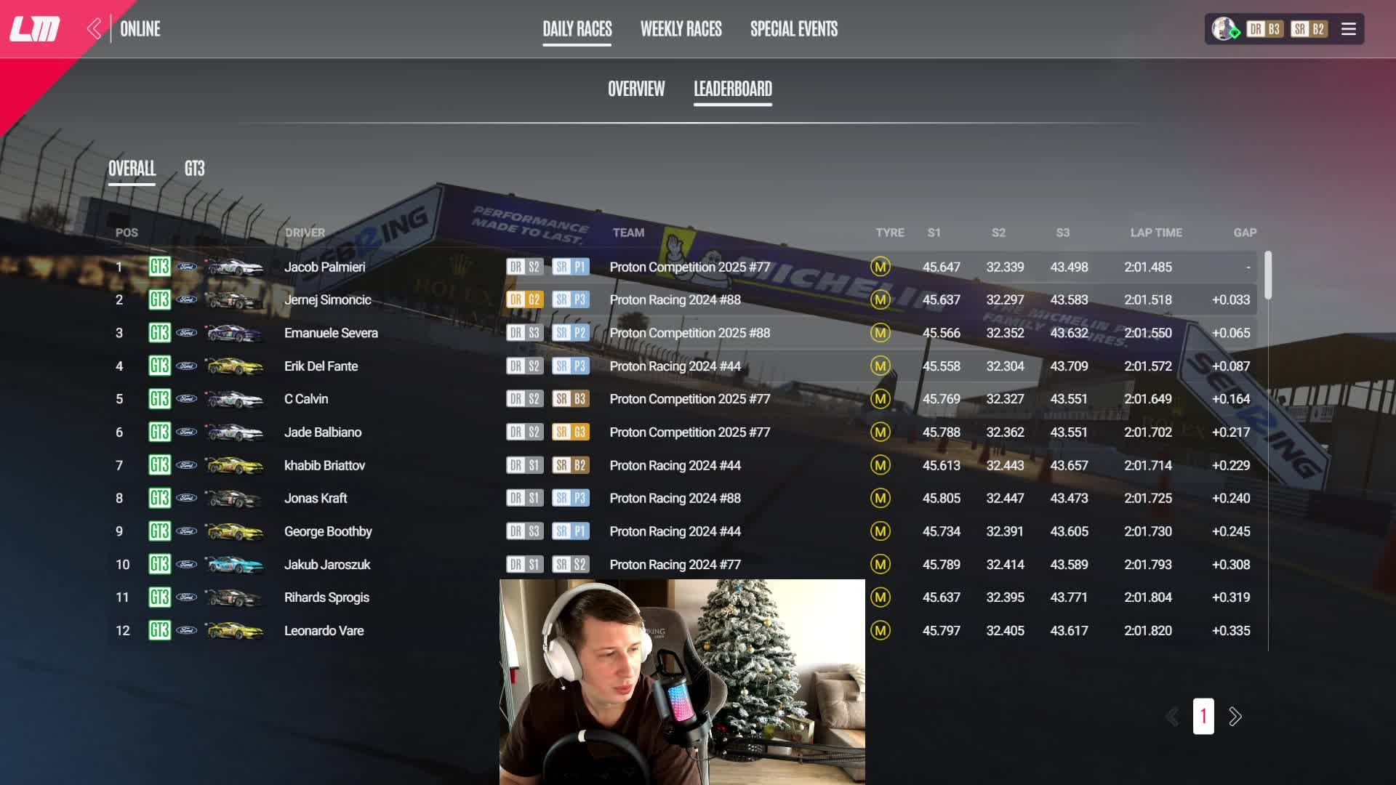Switch to the Weekly Races tab
This screenshot has width=1396, height=785.
click(x=681, y=29)
